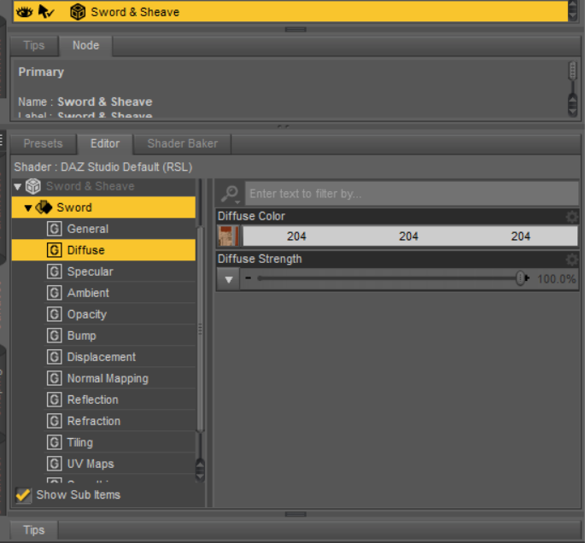585x543 pixels.
Task: Click the scroll arrows on the right of the Sword & Sheave row
Action: point(573,11)
